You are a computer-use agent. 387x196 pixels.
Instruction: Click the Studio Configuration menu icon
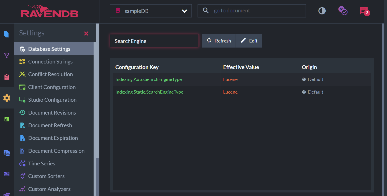point(22,100)
